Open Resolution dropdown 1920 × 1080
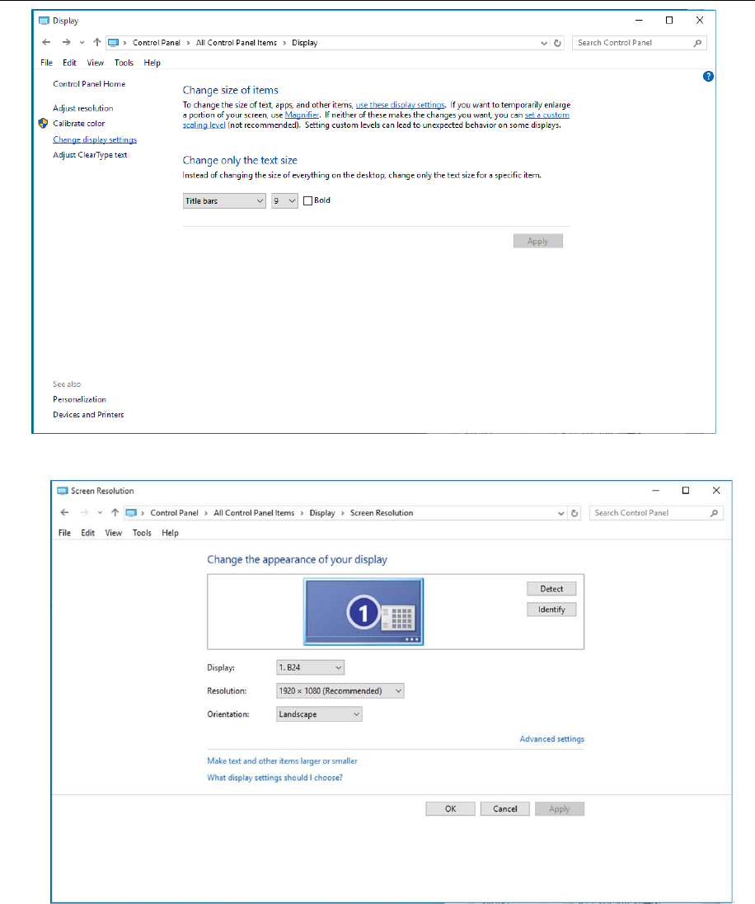Viewport: 755px width, 904px height. pos(340,690)
